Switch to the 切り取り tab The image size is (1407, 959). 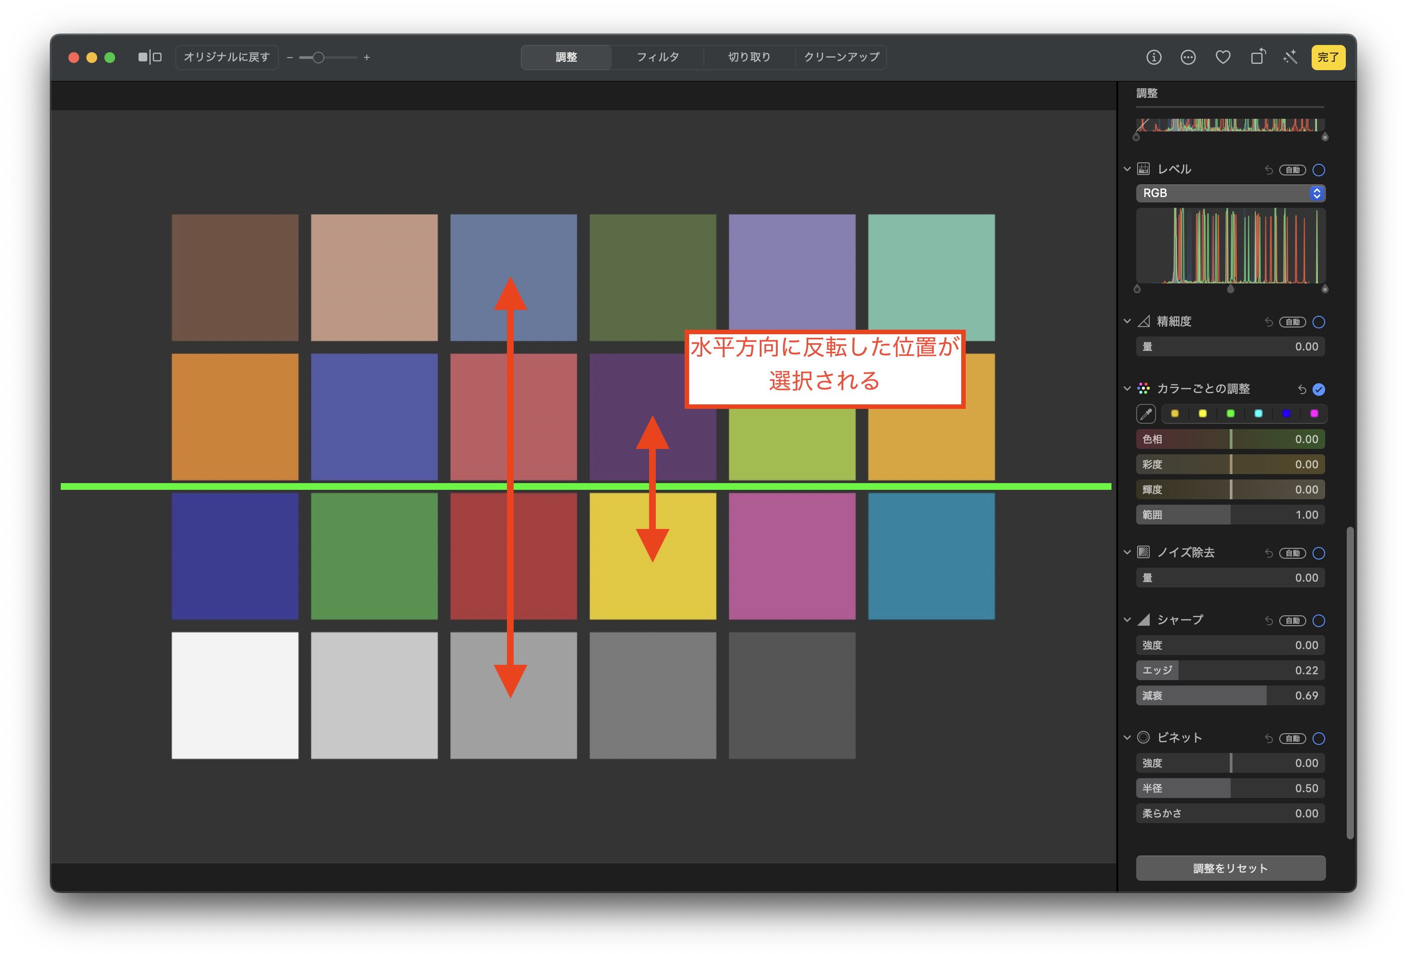749,58
